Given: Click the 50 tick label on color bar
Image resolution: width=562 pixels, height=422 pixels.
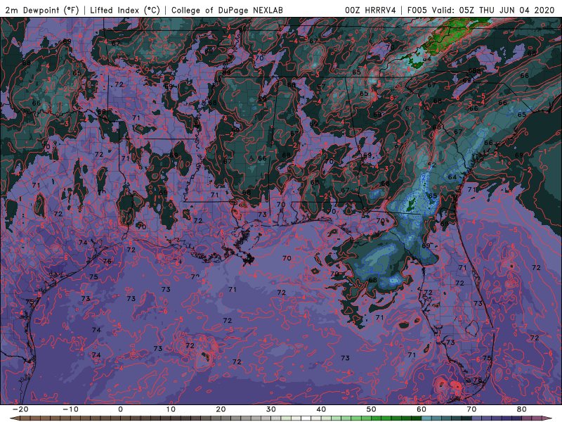Looking at the screenshot, I should (x=372, y=409).
